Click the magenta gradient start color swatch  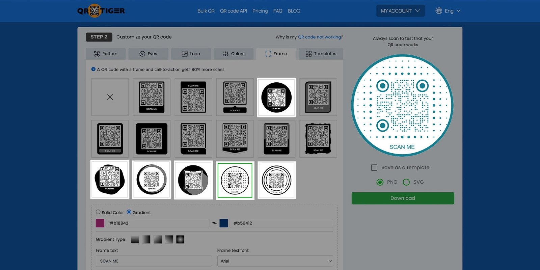(x=100, y=223)
